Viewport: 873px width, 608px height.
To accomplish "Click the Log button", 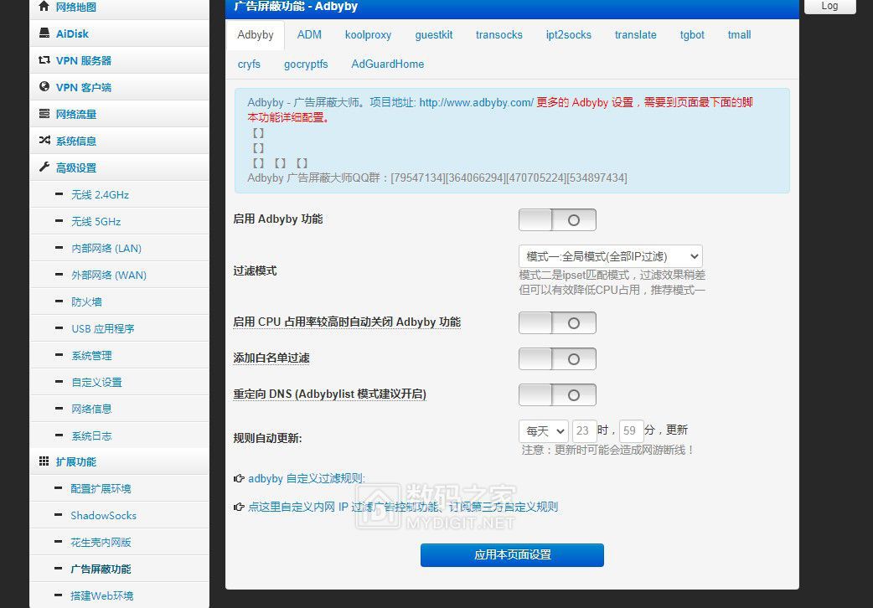I will (829, 6).
